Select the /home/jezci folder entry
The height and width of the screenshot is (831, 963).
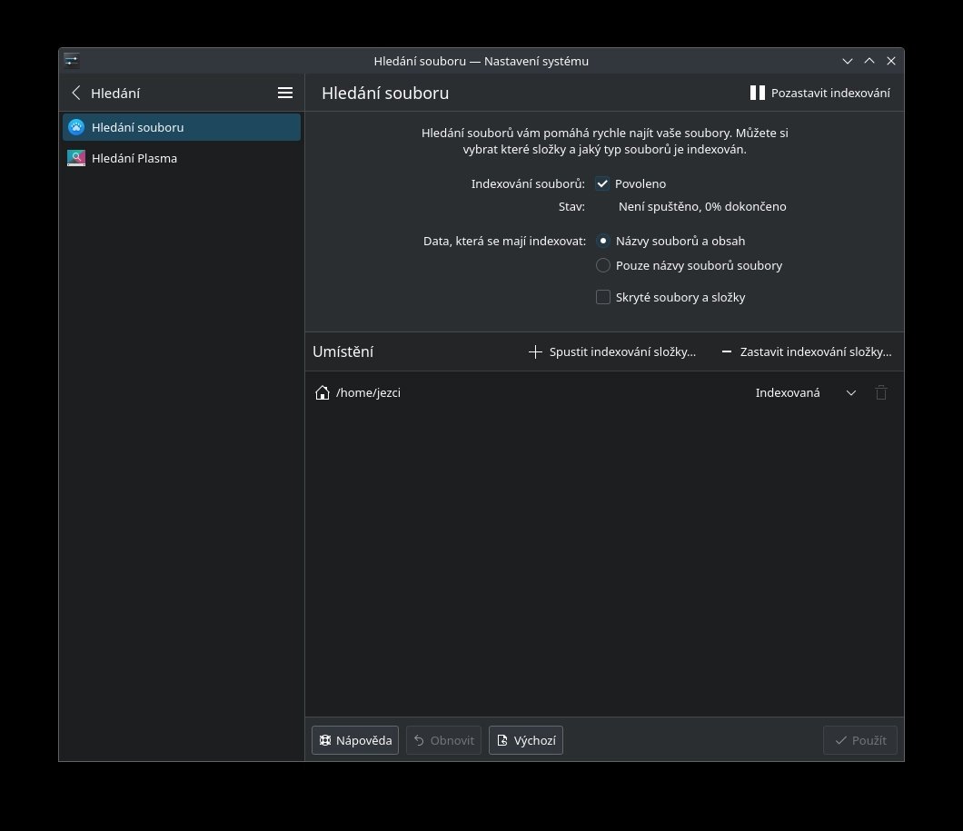pos(604,392)
